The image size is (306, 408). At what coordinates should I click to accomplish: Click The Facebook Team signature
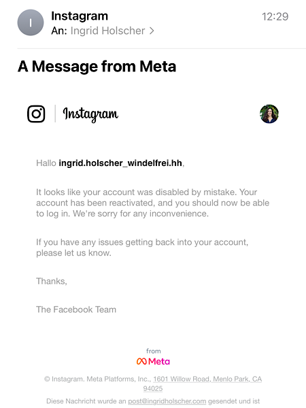point(76,309)
